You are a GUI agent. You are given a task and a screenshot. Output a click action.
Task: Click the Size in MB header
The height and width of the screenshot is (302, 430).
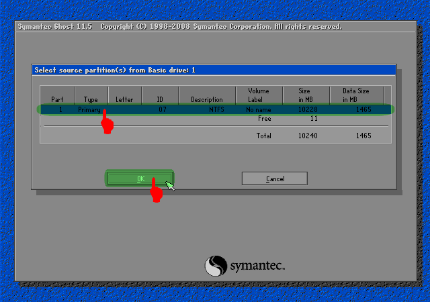click(305, 95)
